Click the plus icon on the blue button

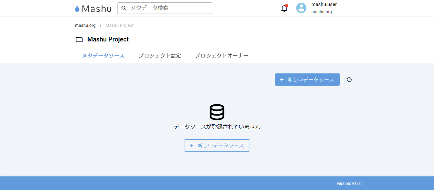pyautogui.click(x=282, y=80)
